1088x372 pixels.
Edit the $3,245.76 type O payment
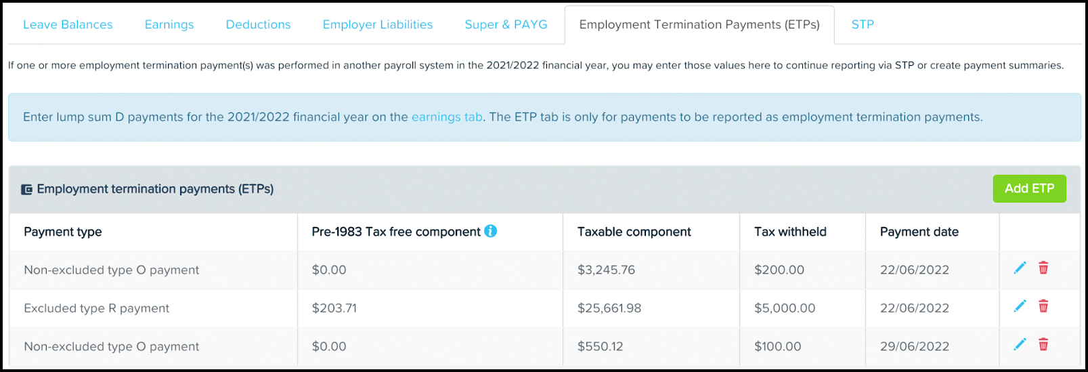(1020, 268)
